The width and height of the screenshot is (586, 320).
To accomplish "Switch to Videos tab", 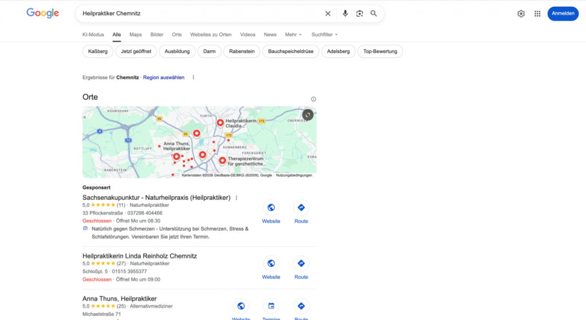I will [x=247, y=34].
